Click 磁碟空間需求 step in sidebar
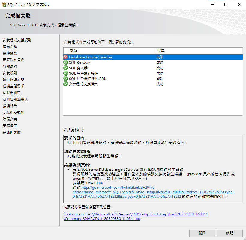Screen dimensions: 246x240 point(13,86)
